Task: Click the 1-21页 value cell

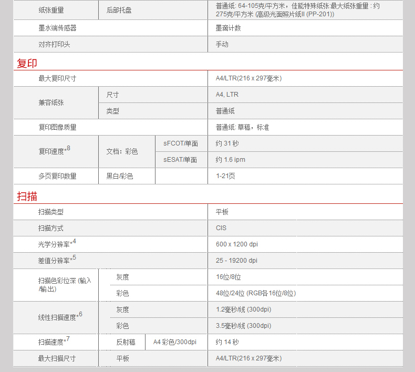Action: click(225, 176)
